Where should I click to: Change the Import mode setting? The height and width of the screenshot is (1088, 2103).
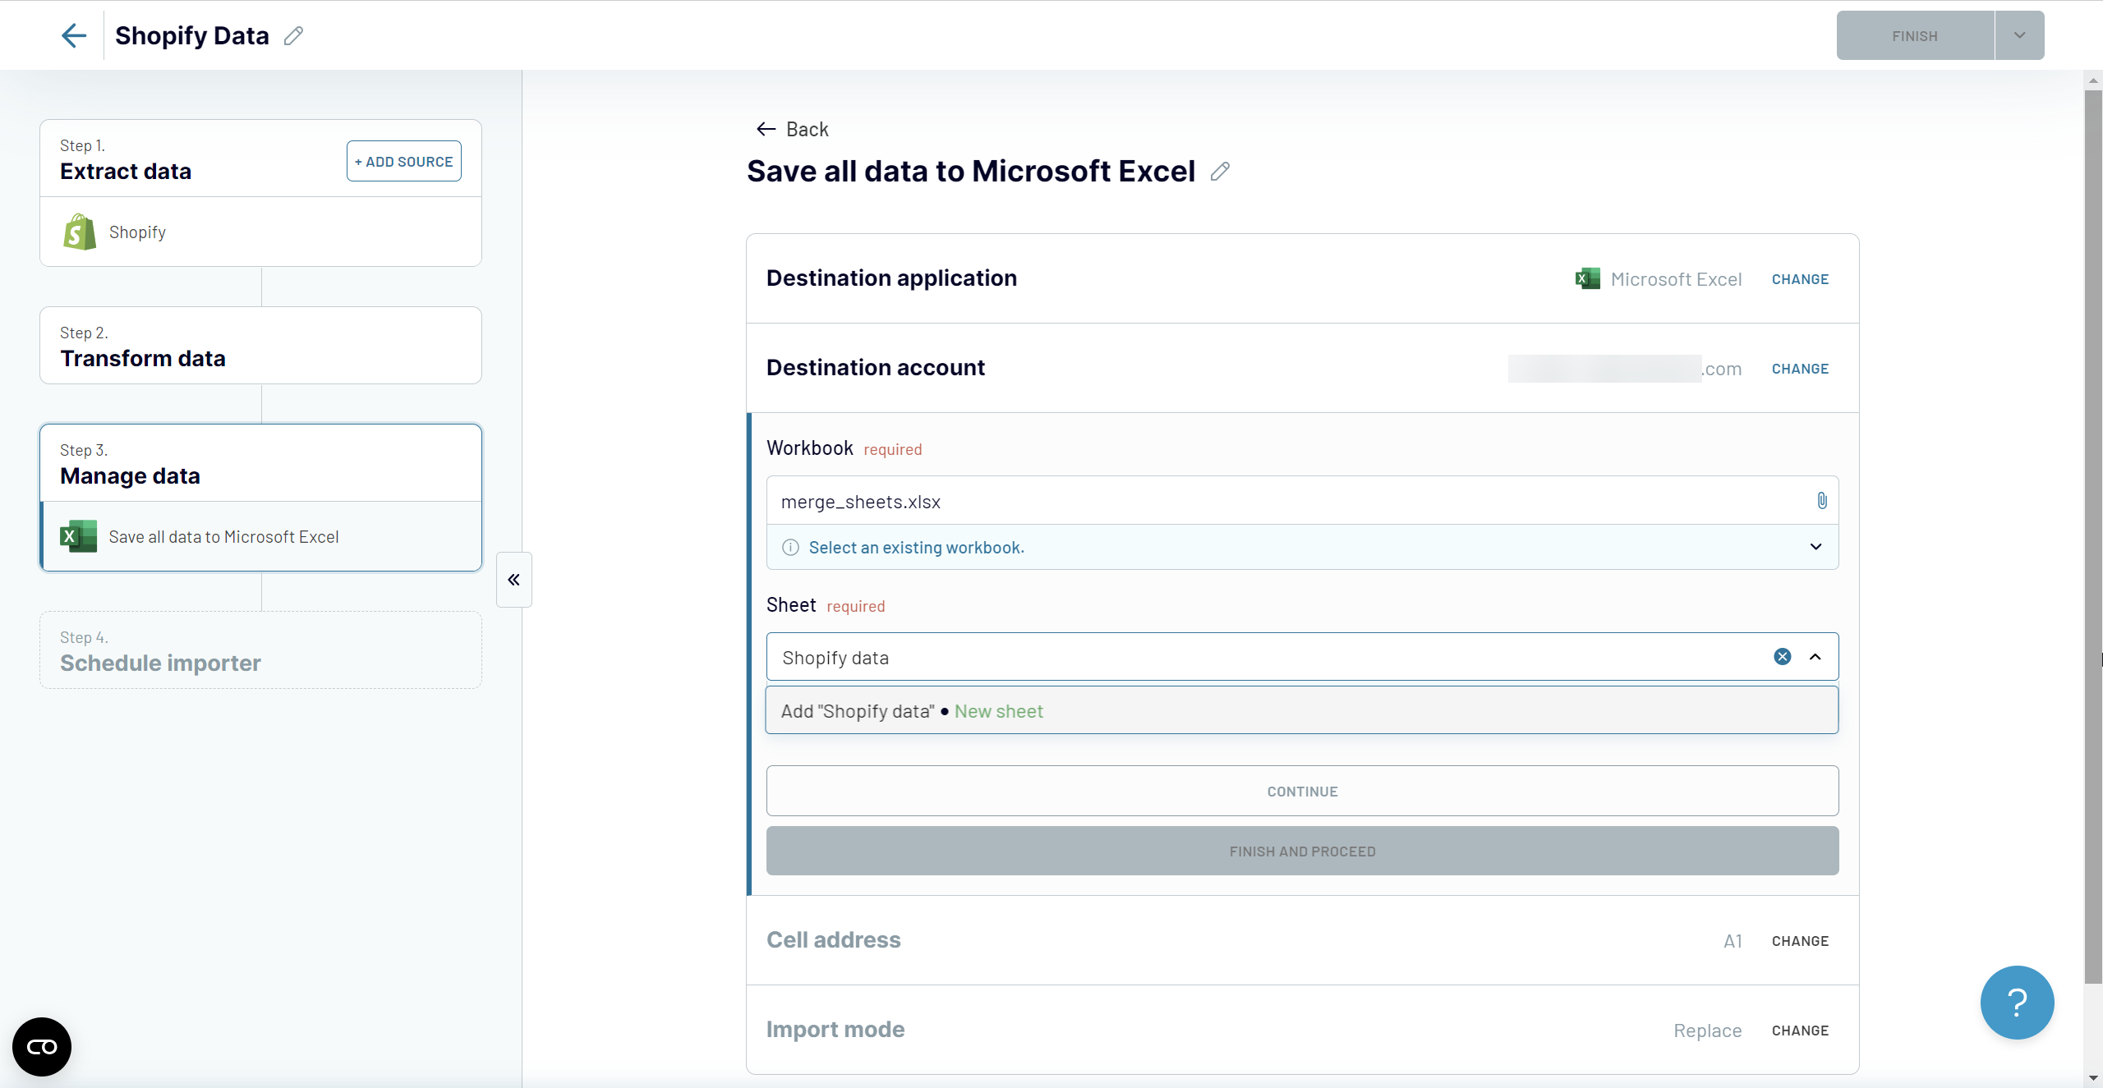click(1800, 1031)
